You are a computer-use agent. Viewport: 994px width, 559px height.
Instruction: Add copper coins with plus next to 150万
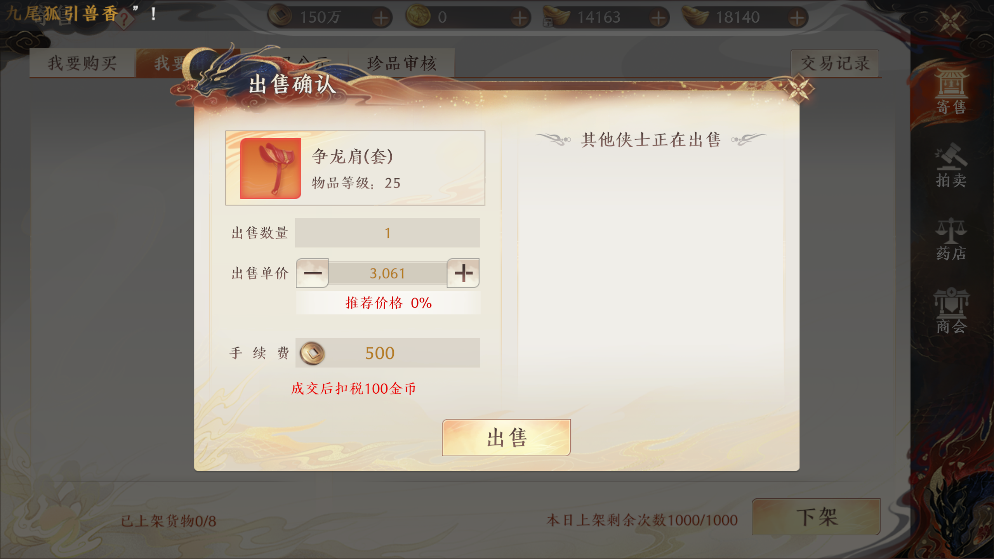point(381,18)
